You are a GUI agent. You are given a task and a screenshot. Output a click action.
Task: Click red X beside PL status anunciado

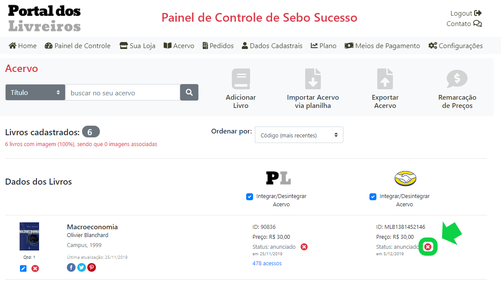click(304, 247)
